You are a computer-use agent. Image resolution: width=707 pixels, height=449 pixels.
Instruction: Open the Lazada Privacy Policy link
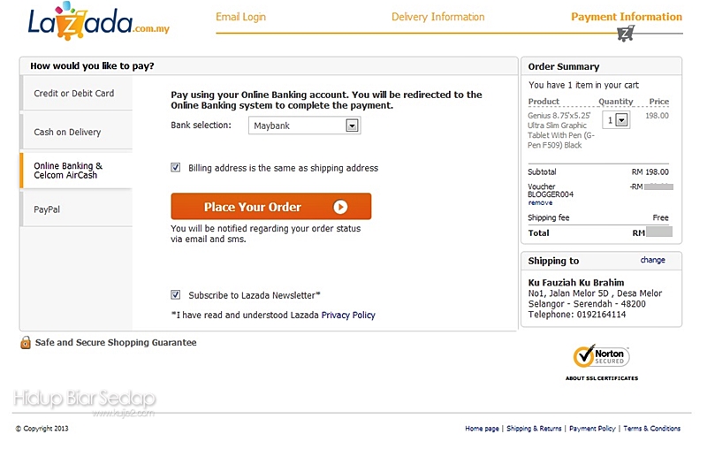point(348,316)
